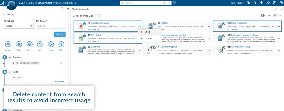Click the plus Add icon in top bar
Image resolution: width=284 pixels, height=111 pixels.
pyautogui.click(x=261, y=3)
